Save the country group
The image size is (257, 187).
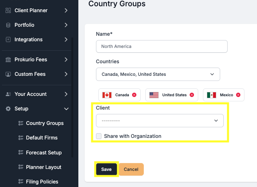(106, 169)
